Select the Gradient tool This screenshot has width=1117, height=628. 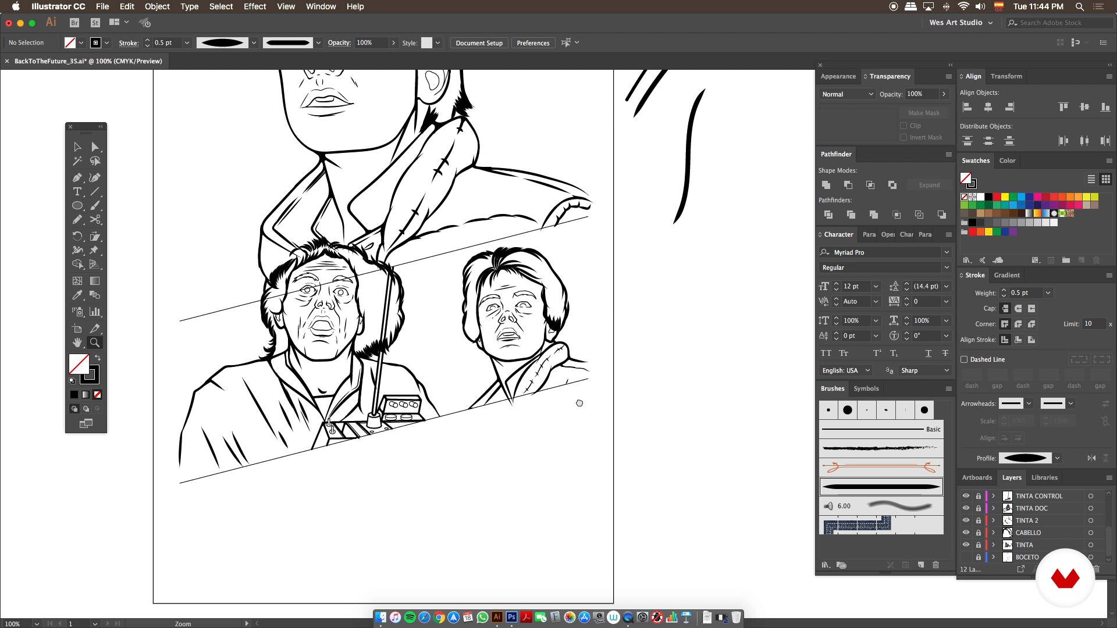tap(95, 281)
